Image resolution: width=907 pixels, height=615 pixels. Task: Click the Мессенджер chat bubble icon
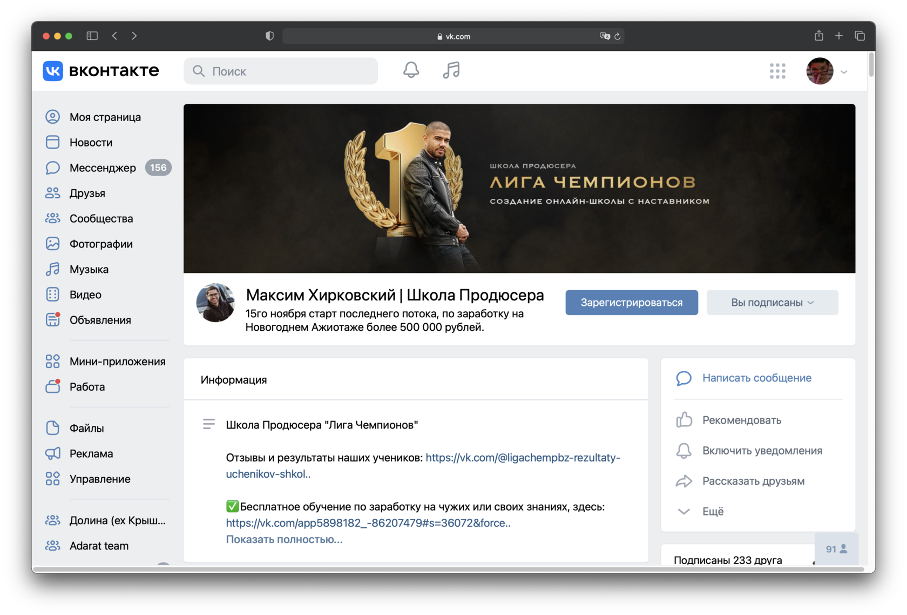52,168
